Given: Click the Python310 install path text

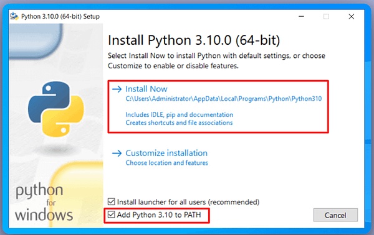Looking at the screenshot, I should [x=224, y=99].
